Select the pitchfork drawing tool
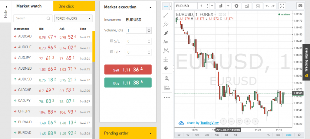 pos(166,24)
